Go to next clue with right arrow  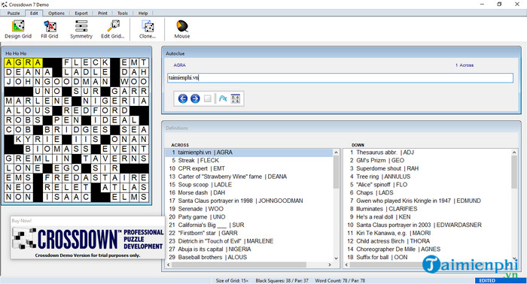coord(195,98)
